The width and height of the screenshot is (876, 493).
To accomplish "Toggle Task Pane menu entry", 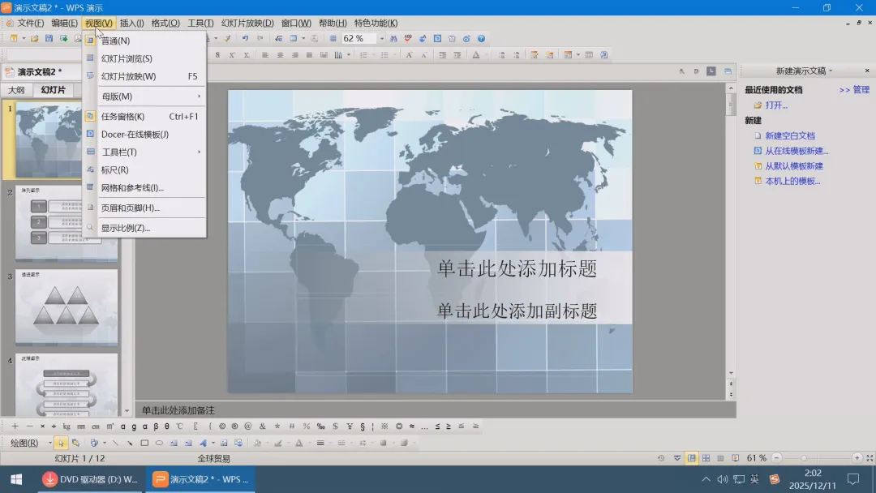I will pos(146,116).
